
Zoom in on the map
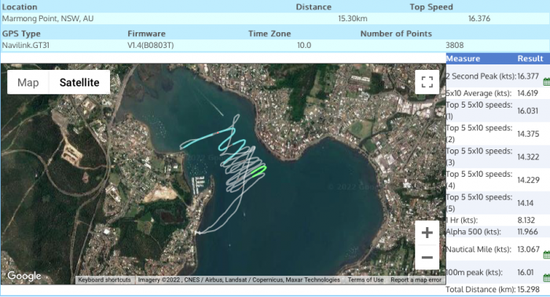pyautogui.click(x=427, y=233)
